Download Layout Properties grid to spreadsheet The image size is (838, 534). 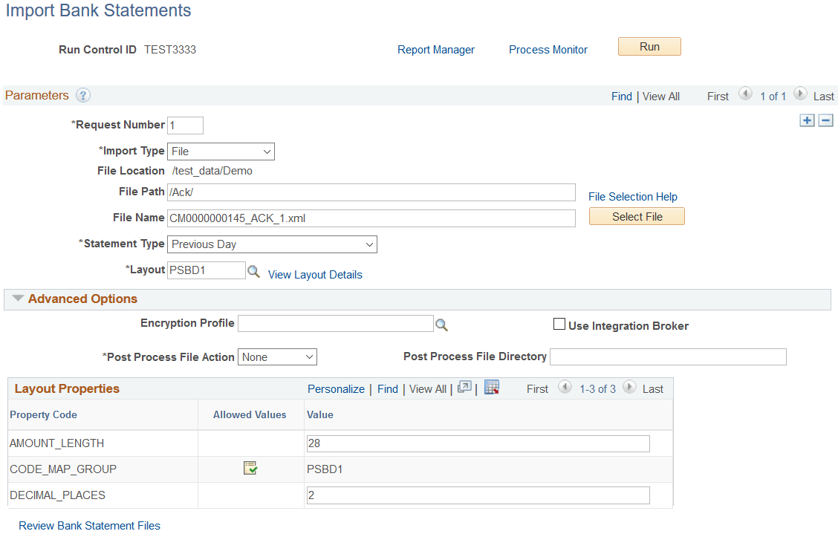(x=491, y=387)
